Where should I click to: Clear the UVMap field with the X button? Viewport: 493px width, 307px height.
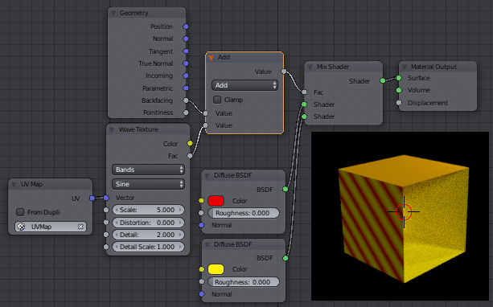[x=80, y=227]
